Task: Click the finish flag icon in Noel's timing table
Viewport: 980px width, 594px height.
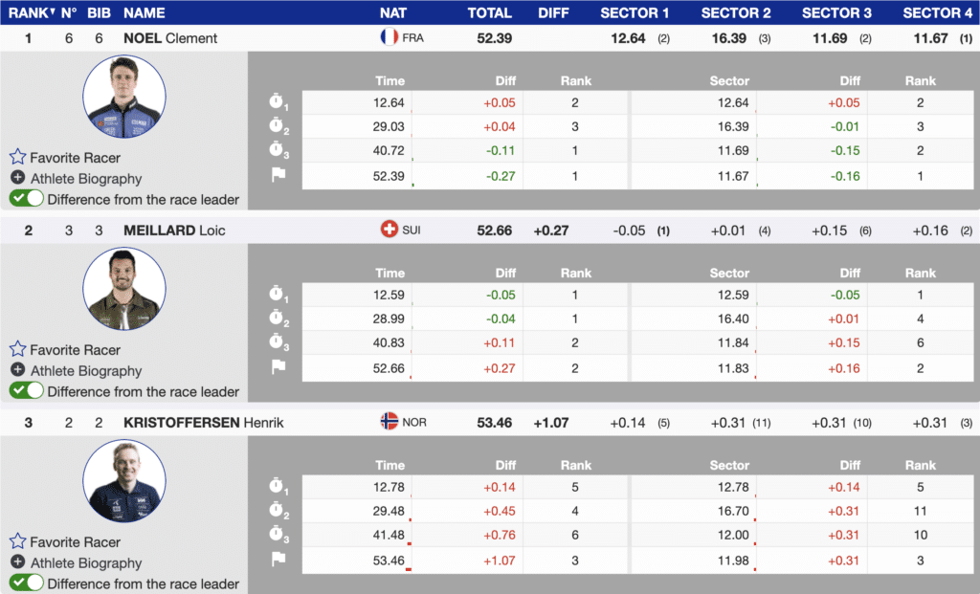Action: tap(278, 175)
